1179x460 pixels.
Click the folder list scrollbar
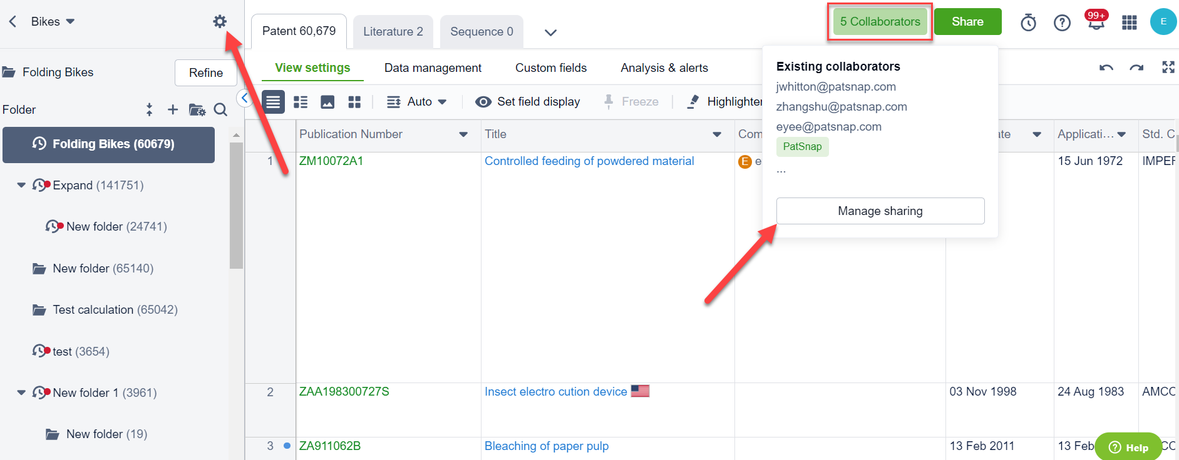coord(236,206)
